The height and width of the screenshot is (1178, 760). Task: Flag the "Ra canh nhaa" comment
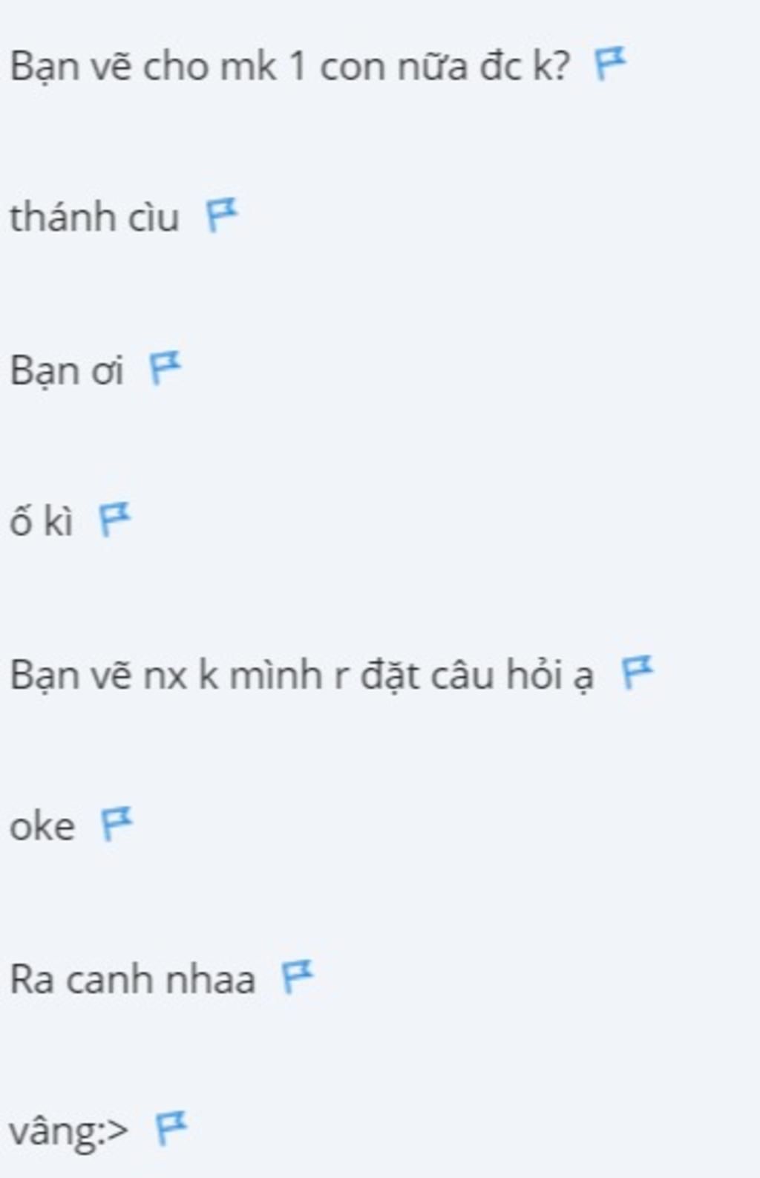click(298, 976)
